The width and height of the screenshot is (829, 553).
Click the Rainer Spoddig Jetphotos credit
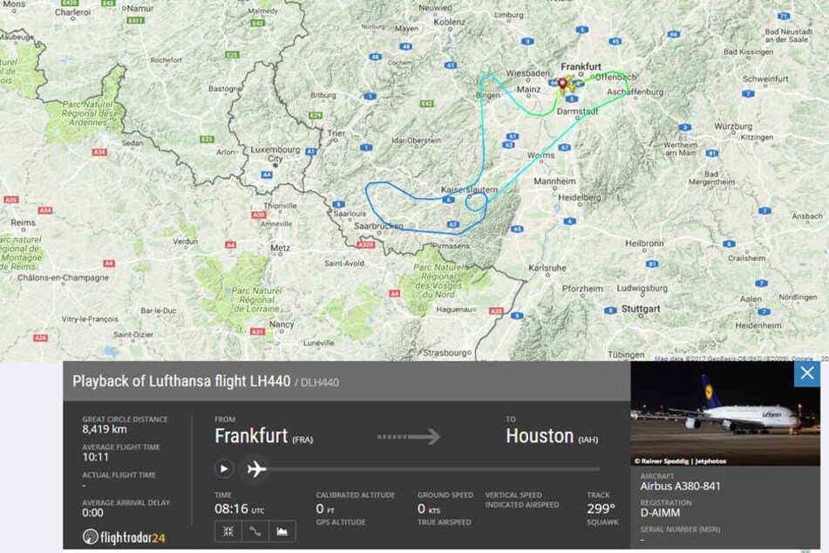tap(679, 461)
